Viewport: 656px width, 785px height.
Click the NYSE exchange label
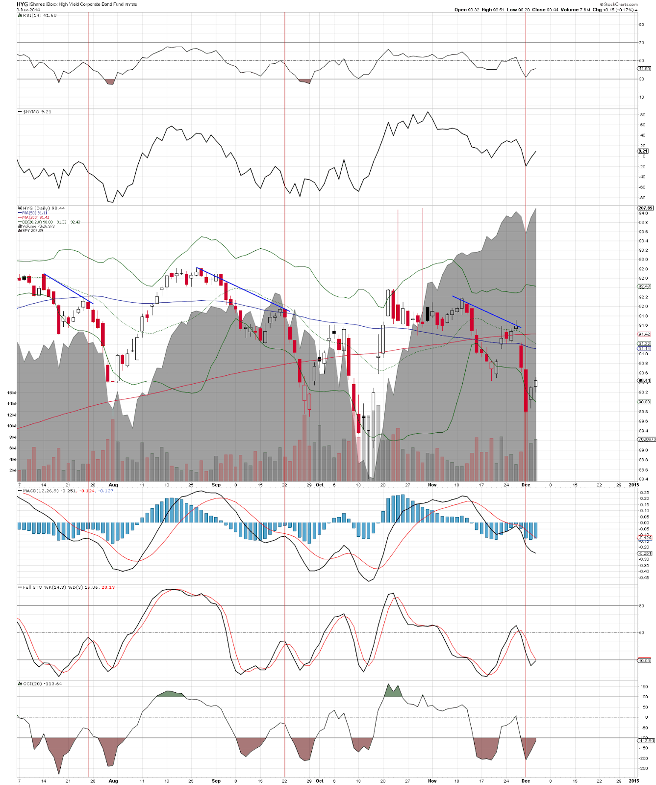coord(131,5)
